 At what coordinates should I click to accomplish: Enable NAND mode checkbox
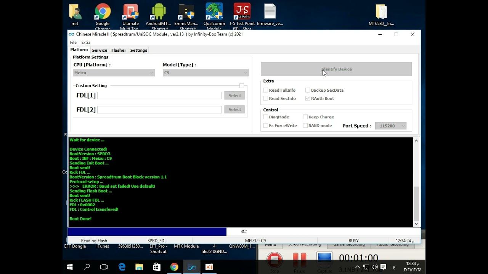tap(305, 126)
